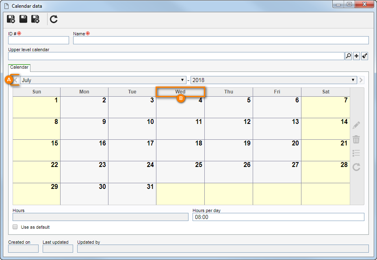Click the Thu column header
The width and height of the screenshot is (377, 260).
click(x=229, y=92)
